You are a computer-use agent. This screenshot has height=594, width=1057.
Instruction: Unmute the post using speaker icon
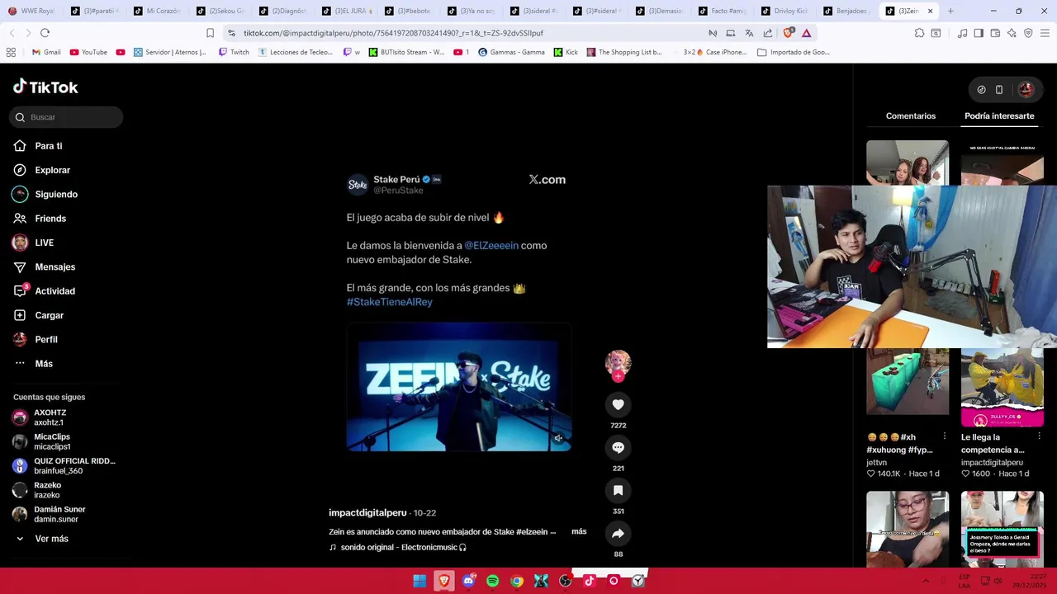pyautogui.click(x=558, y=438)
